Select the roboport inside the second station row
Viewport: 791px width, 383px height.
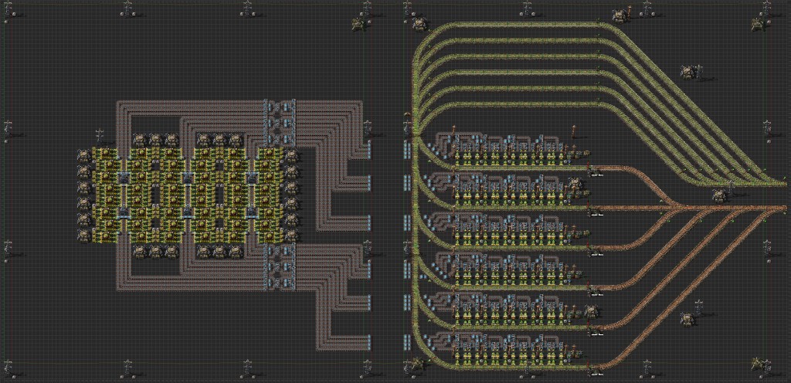(x=576, y=185)
